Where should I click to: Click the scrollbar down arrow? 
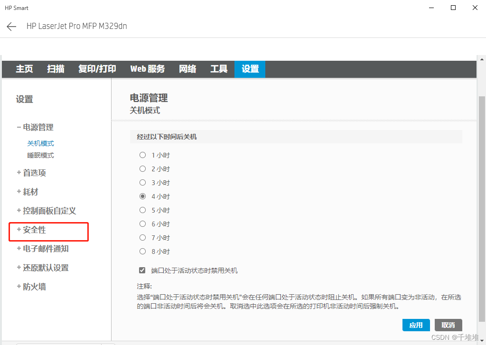click(482, 341)
